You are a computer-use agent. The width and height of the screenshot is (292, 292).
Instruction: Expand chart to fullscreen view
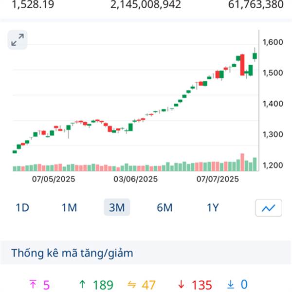tap(18, 40)
